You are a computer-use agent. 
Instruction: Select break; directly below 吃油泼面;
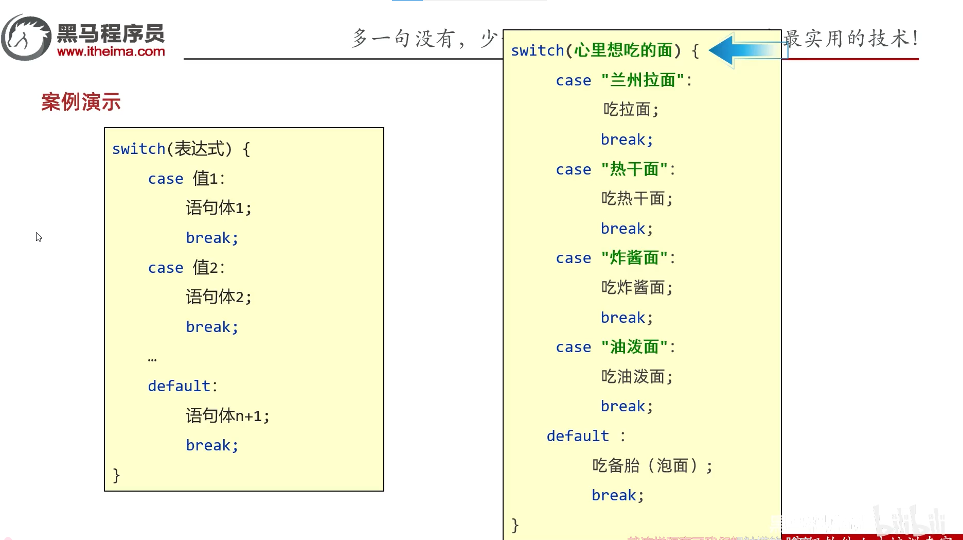coord(627,406)
